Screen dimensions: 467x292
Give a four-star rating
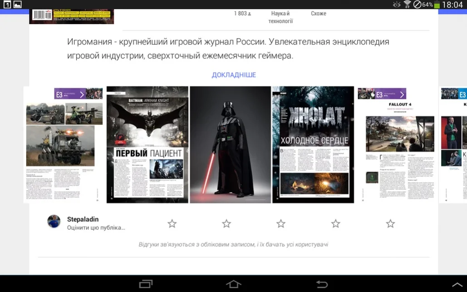[336, 223]
